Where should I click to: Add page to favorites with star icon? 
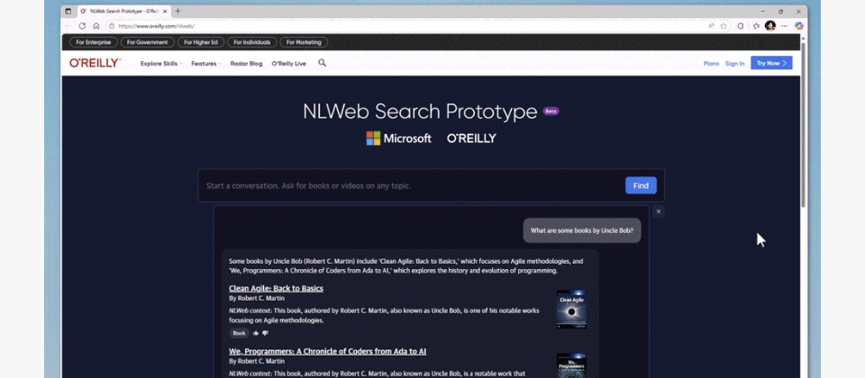[724, 26]
